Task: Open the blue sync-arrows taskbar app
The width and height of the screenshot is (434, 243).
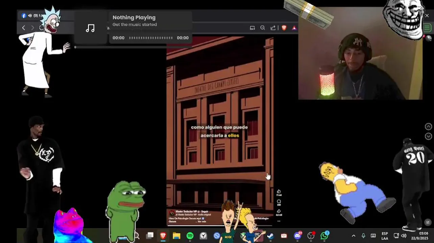Action: (x=217, y=236)
